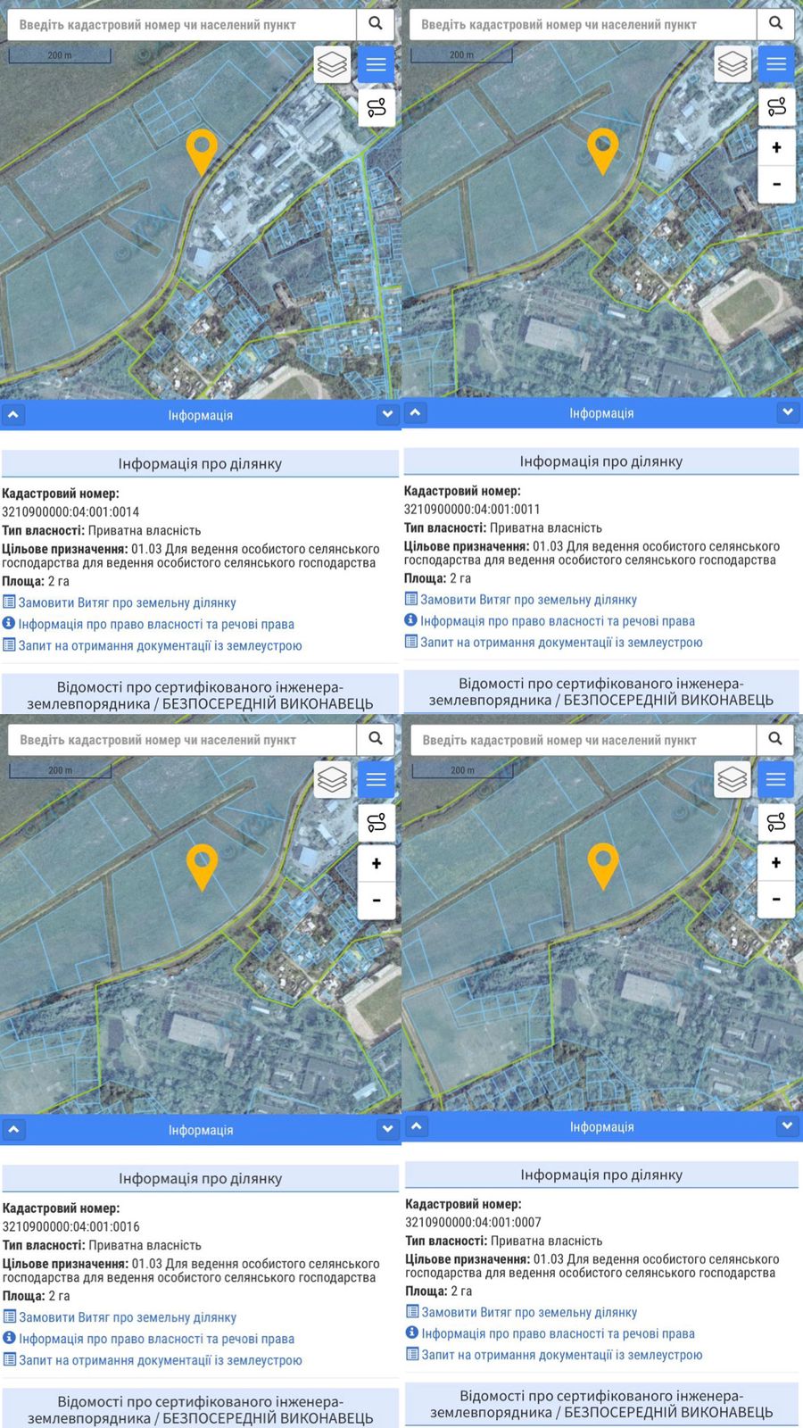Click the route tool icon in parcel 0007 screenshot
Viewport: 803px width, 1428px height.
point(776,822)
